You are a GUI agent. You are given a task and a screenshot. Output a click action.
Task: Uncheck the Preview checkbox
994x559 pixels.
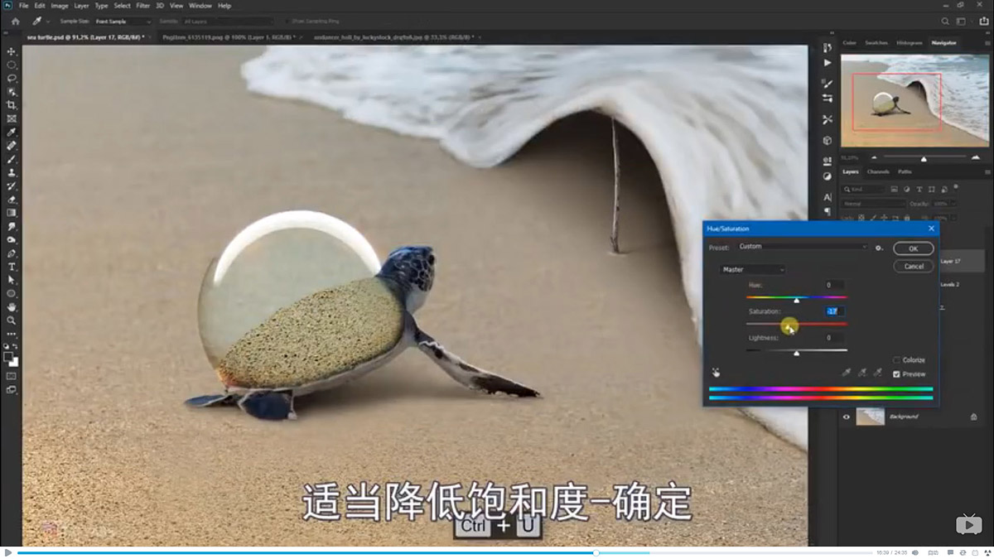click(897, 374)
